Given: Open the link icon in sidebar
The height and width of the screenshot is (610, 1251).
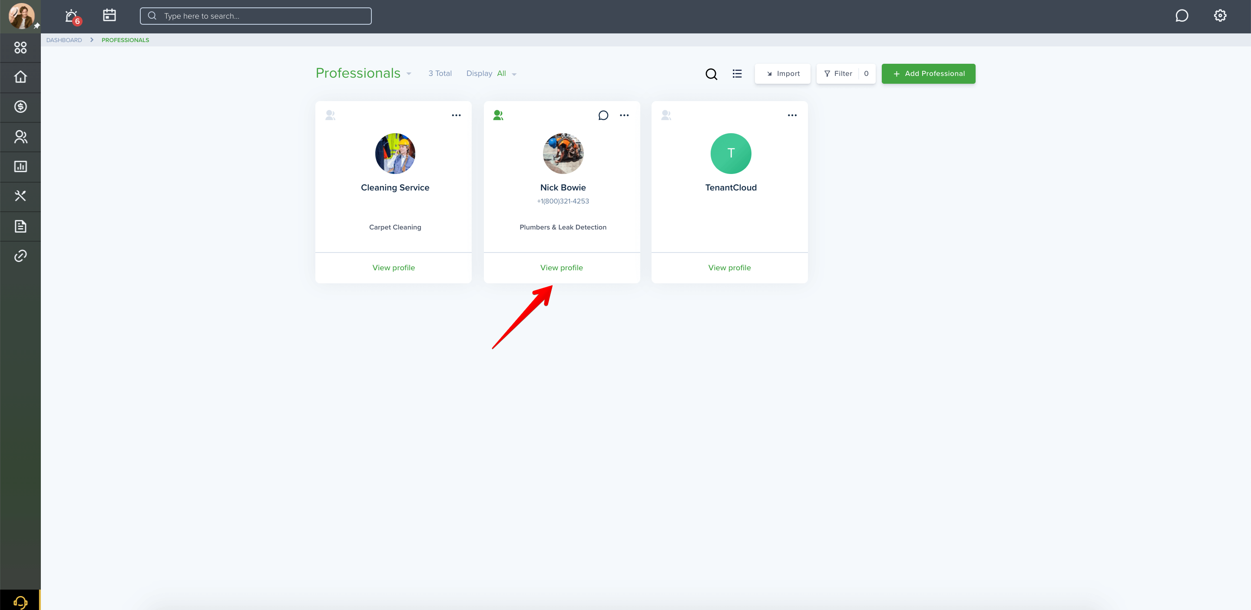Looking at the screenshot, I should click(20, 256).
